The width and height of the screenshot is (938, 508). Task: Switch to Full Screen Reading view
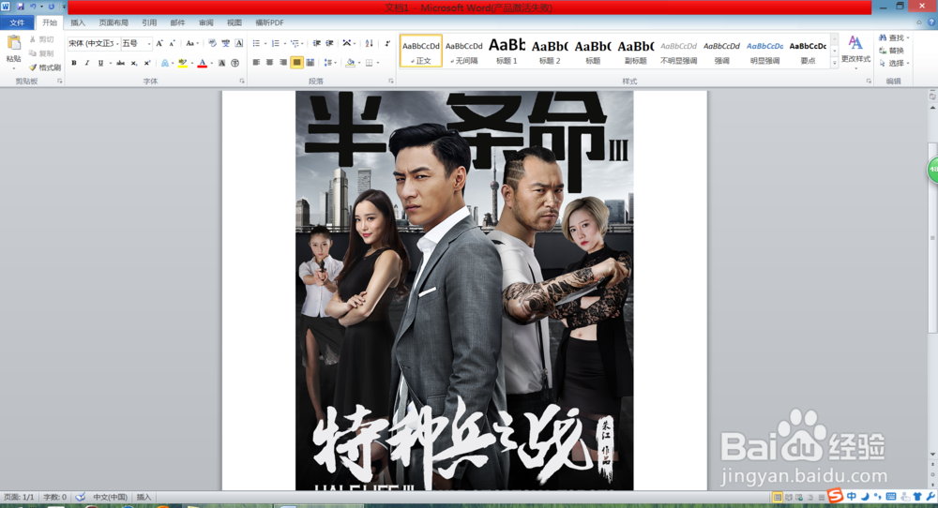tap(789, 498)
